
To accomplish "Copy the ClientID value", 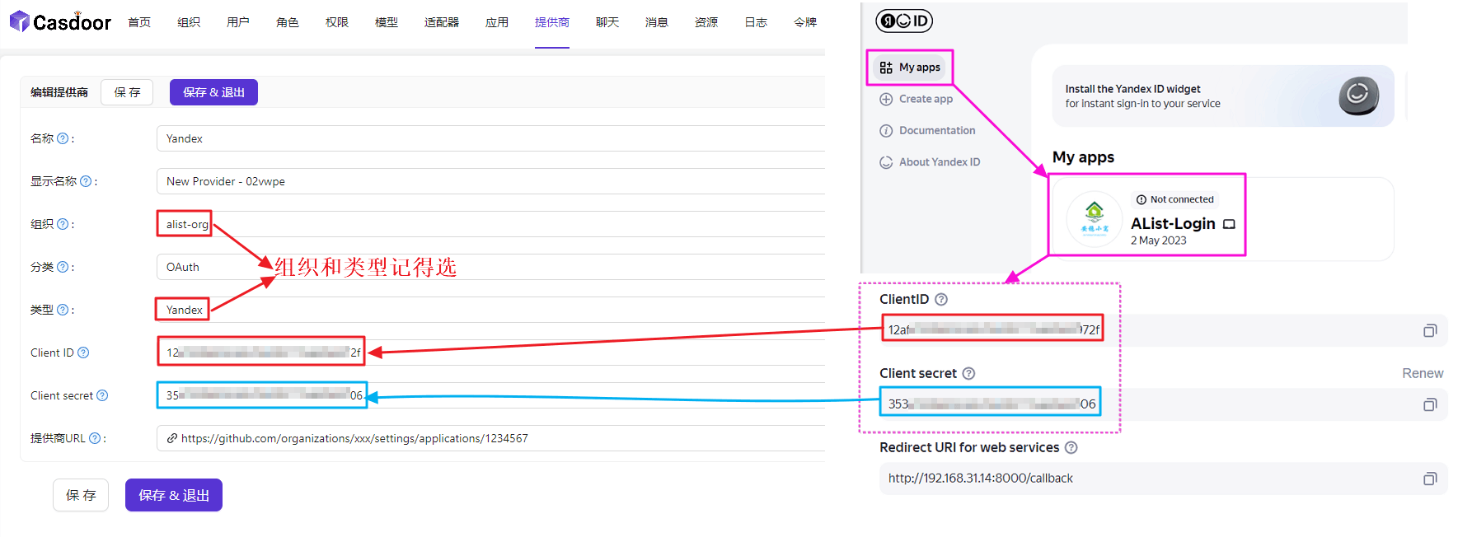I will [1429, 330].
